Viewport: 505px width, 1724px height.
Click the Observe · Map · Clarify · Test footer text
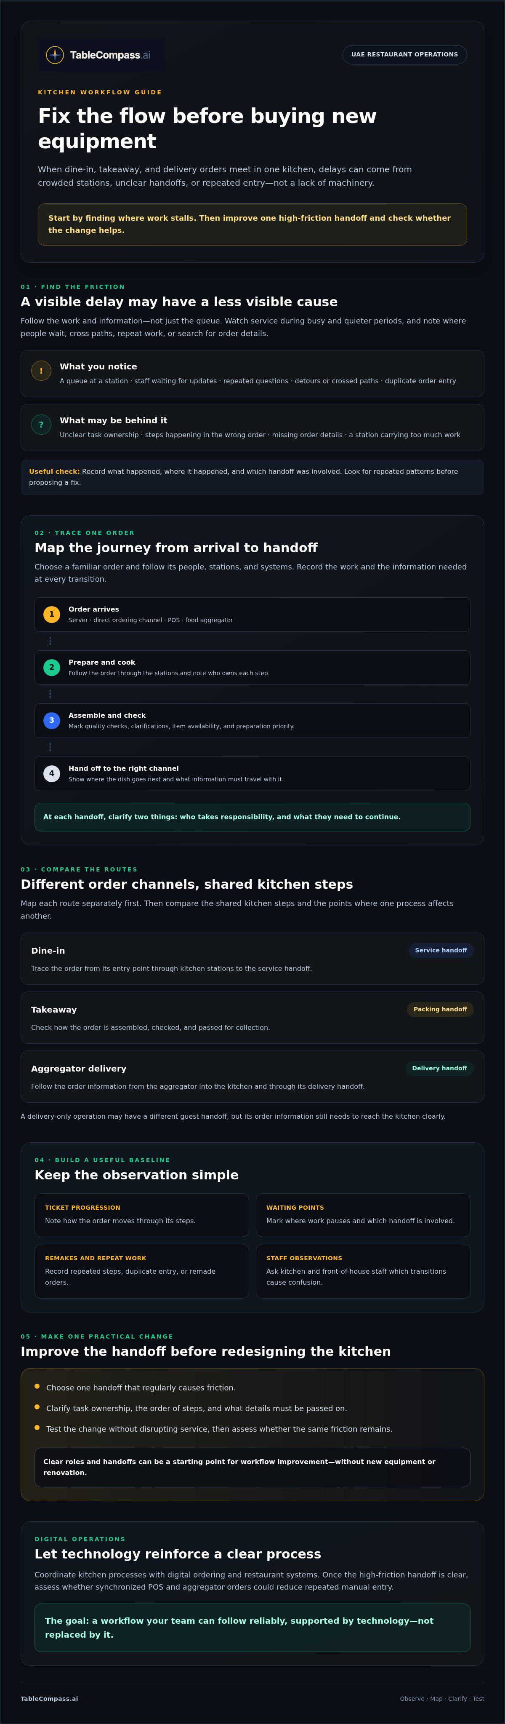point(442,1699)
